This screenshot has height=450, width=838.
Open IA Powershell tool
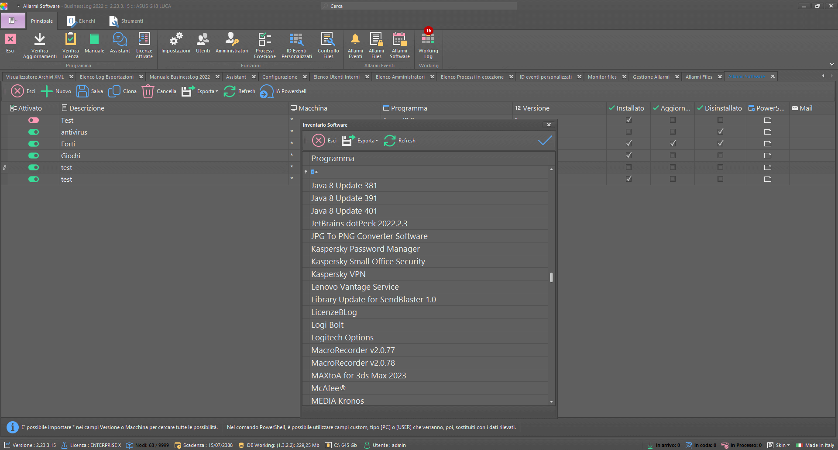click(x=283, y=91)
